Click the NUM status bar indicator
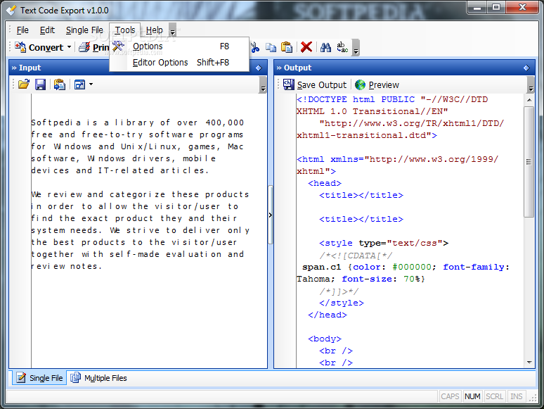 (x=472, y=396)
